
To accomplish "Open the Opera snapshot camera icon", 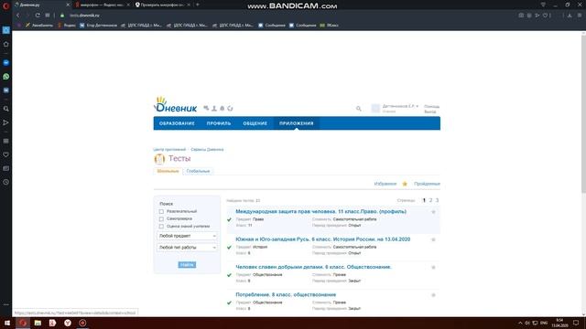I will click(x=521, y=16).
